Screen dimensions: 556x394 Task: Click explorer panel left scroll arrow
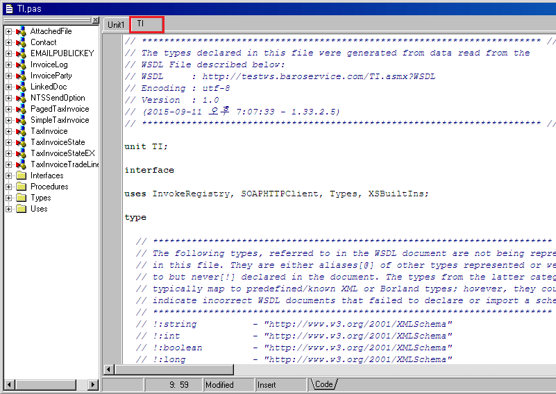10,384
